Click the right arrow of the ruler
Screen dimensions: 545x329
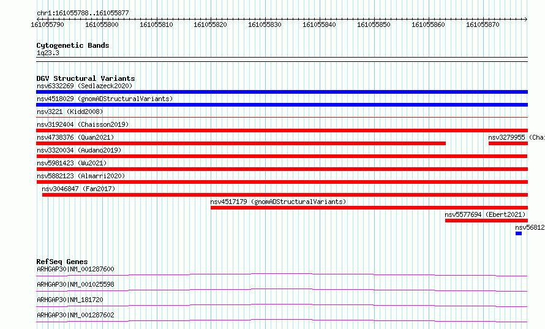tap(526, 19)
